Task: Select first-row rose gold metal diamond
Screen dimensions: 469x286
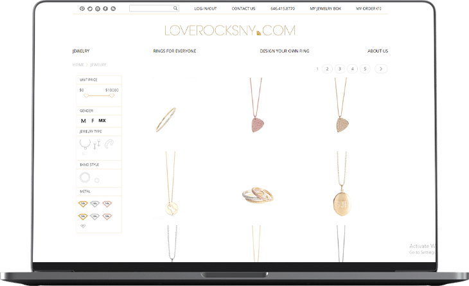Action: click(x=107, y=204)
